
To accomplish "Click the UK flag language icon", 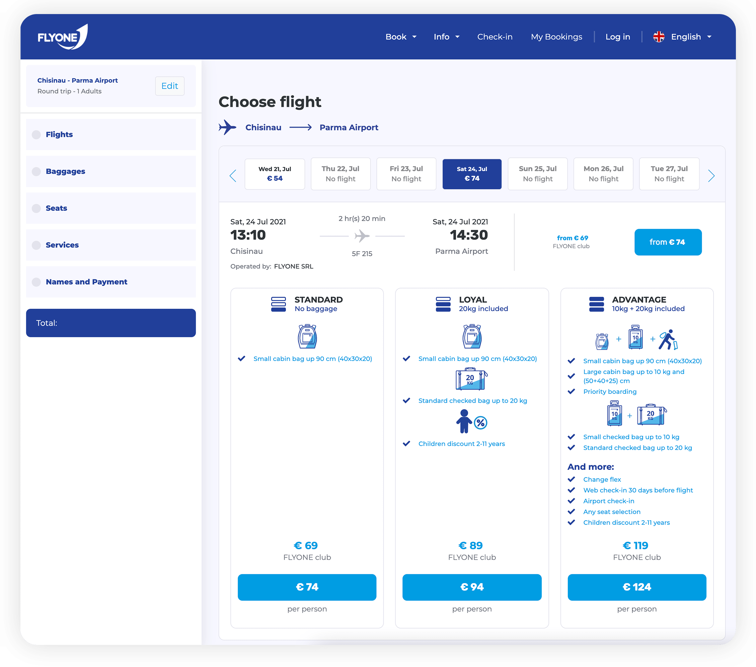I will pos(658,36).
